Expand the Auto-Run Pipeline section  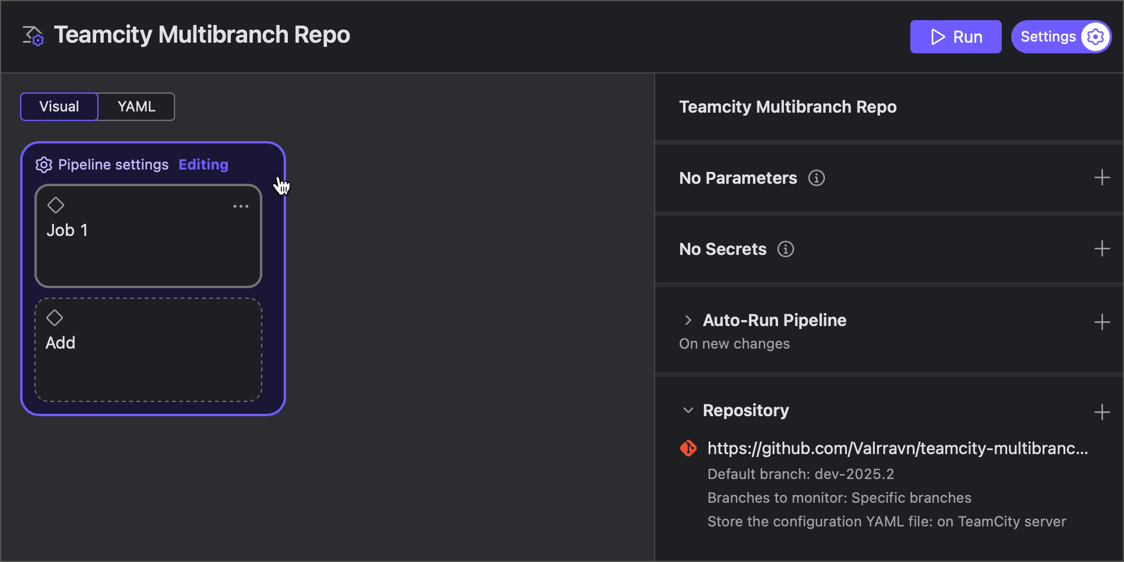688,320
